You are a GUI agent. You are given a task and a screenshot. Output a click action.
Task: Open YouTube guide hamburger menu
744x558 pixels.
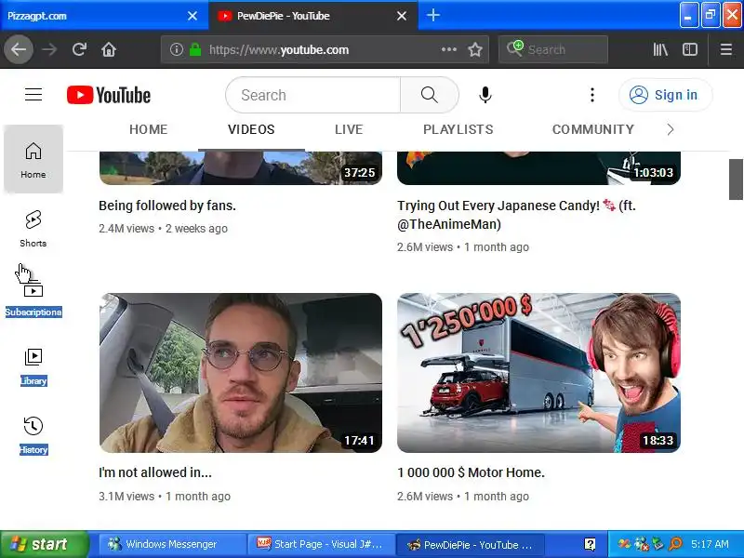(x=33, y=95)
